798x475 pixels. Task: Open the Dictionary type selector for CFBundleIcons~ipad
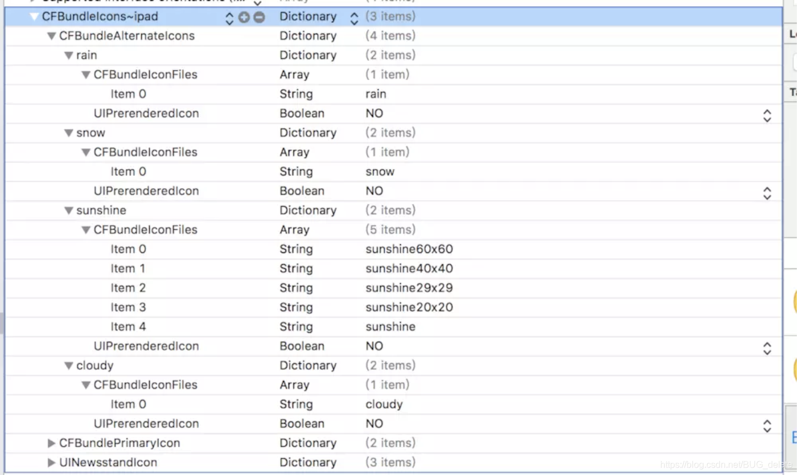pos(354,18)
